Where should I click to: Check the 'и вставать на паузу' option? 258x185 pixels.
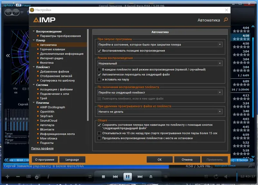coord(99,80)
